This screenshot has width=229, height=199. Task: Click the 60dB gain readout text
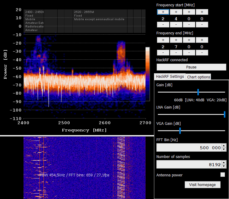tap(178, 100)
